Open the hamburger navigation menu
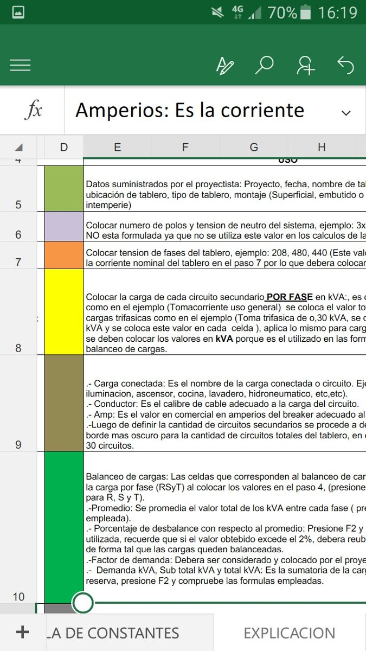The image size is (366, 651). point(20,66)
